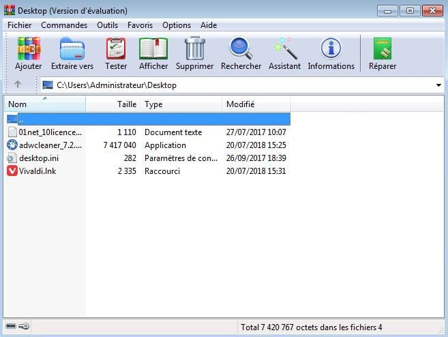Open the Commandes menu
The width and height of the screenshot is (448, 337).
64,25
